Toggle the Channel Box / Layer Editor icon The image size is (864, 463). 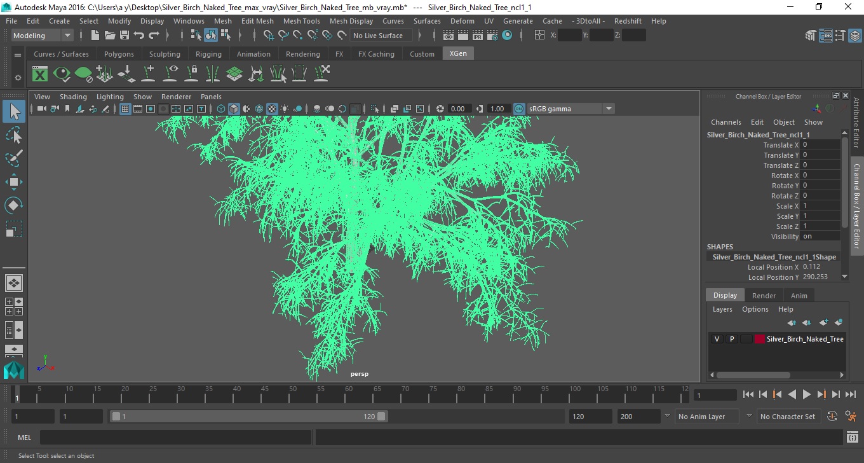[x=854, y=36]
